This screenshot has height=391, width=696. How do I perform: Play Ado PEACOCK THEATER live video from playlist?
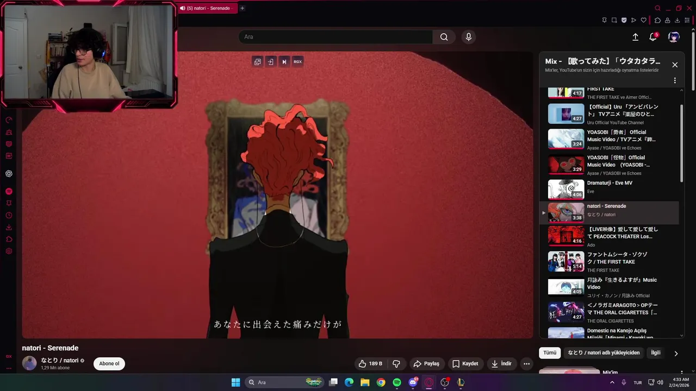click(x=609, y=236)
